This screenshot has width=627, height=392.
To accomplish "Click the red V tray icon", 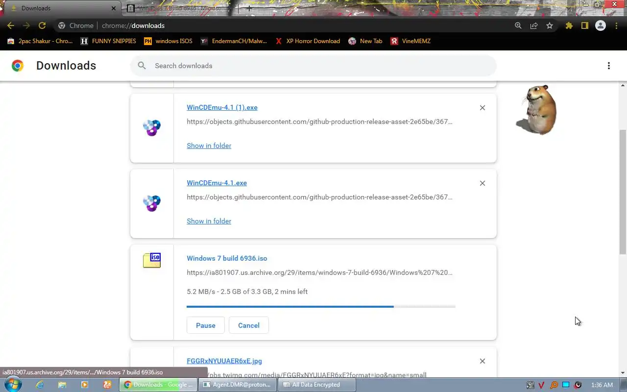I will point(542,385).
